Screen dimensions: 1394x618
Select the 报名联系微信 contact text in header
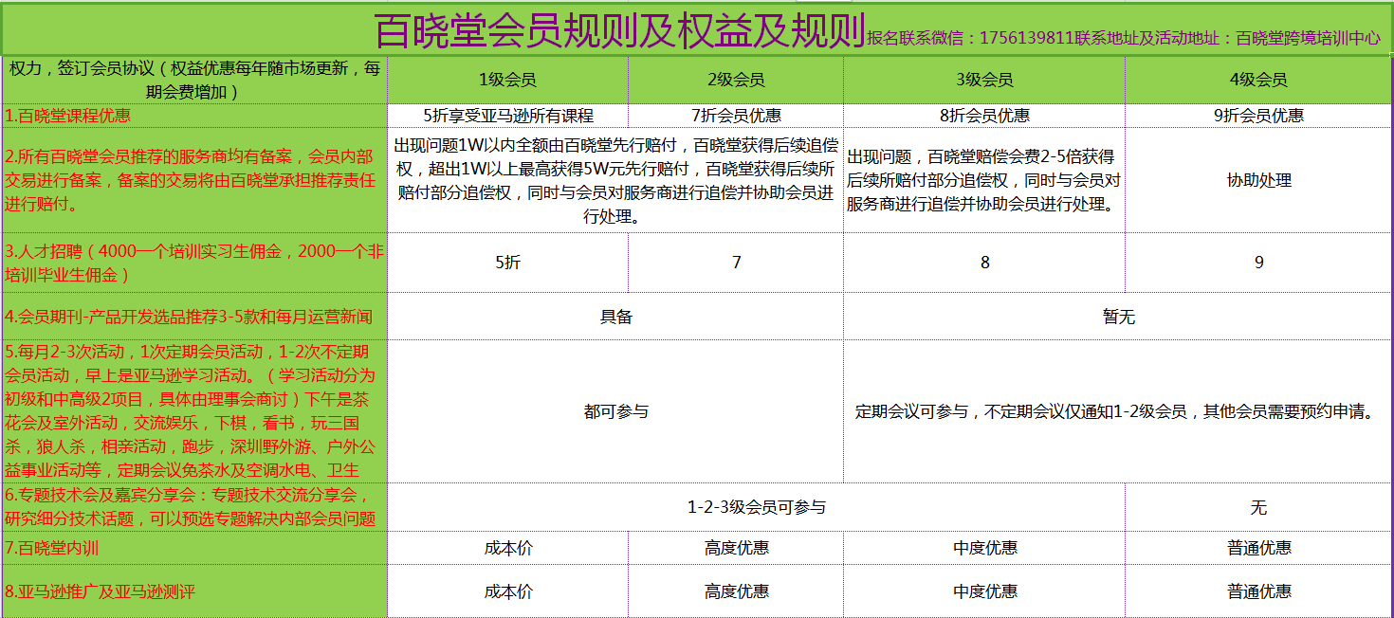(x=1124, y=38)
